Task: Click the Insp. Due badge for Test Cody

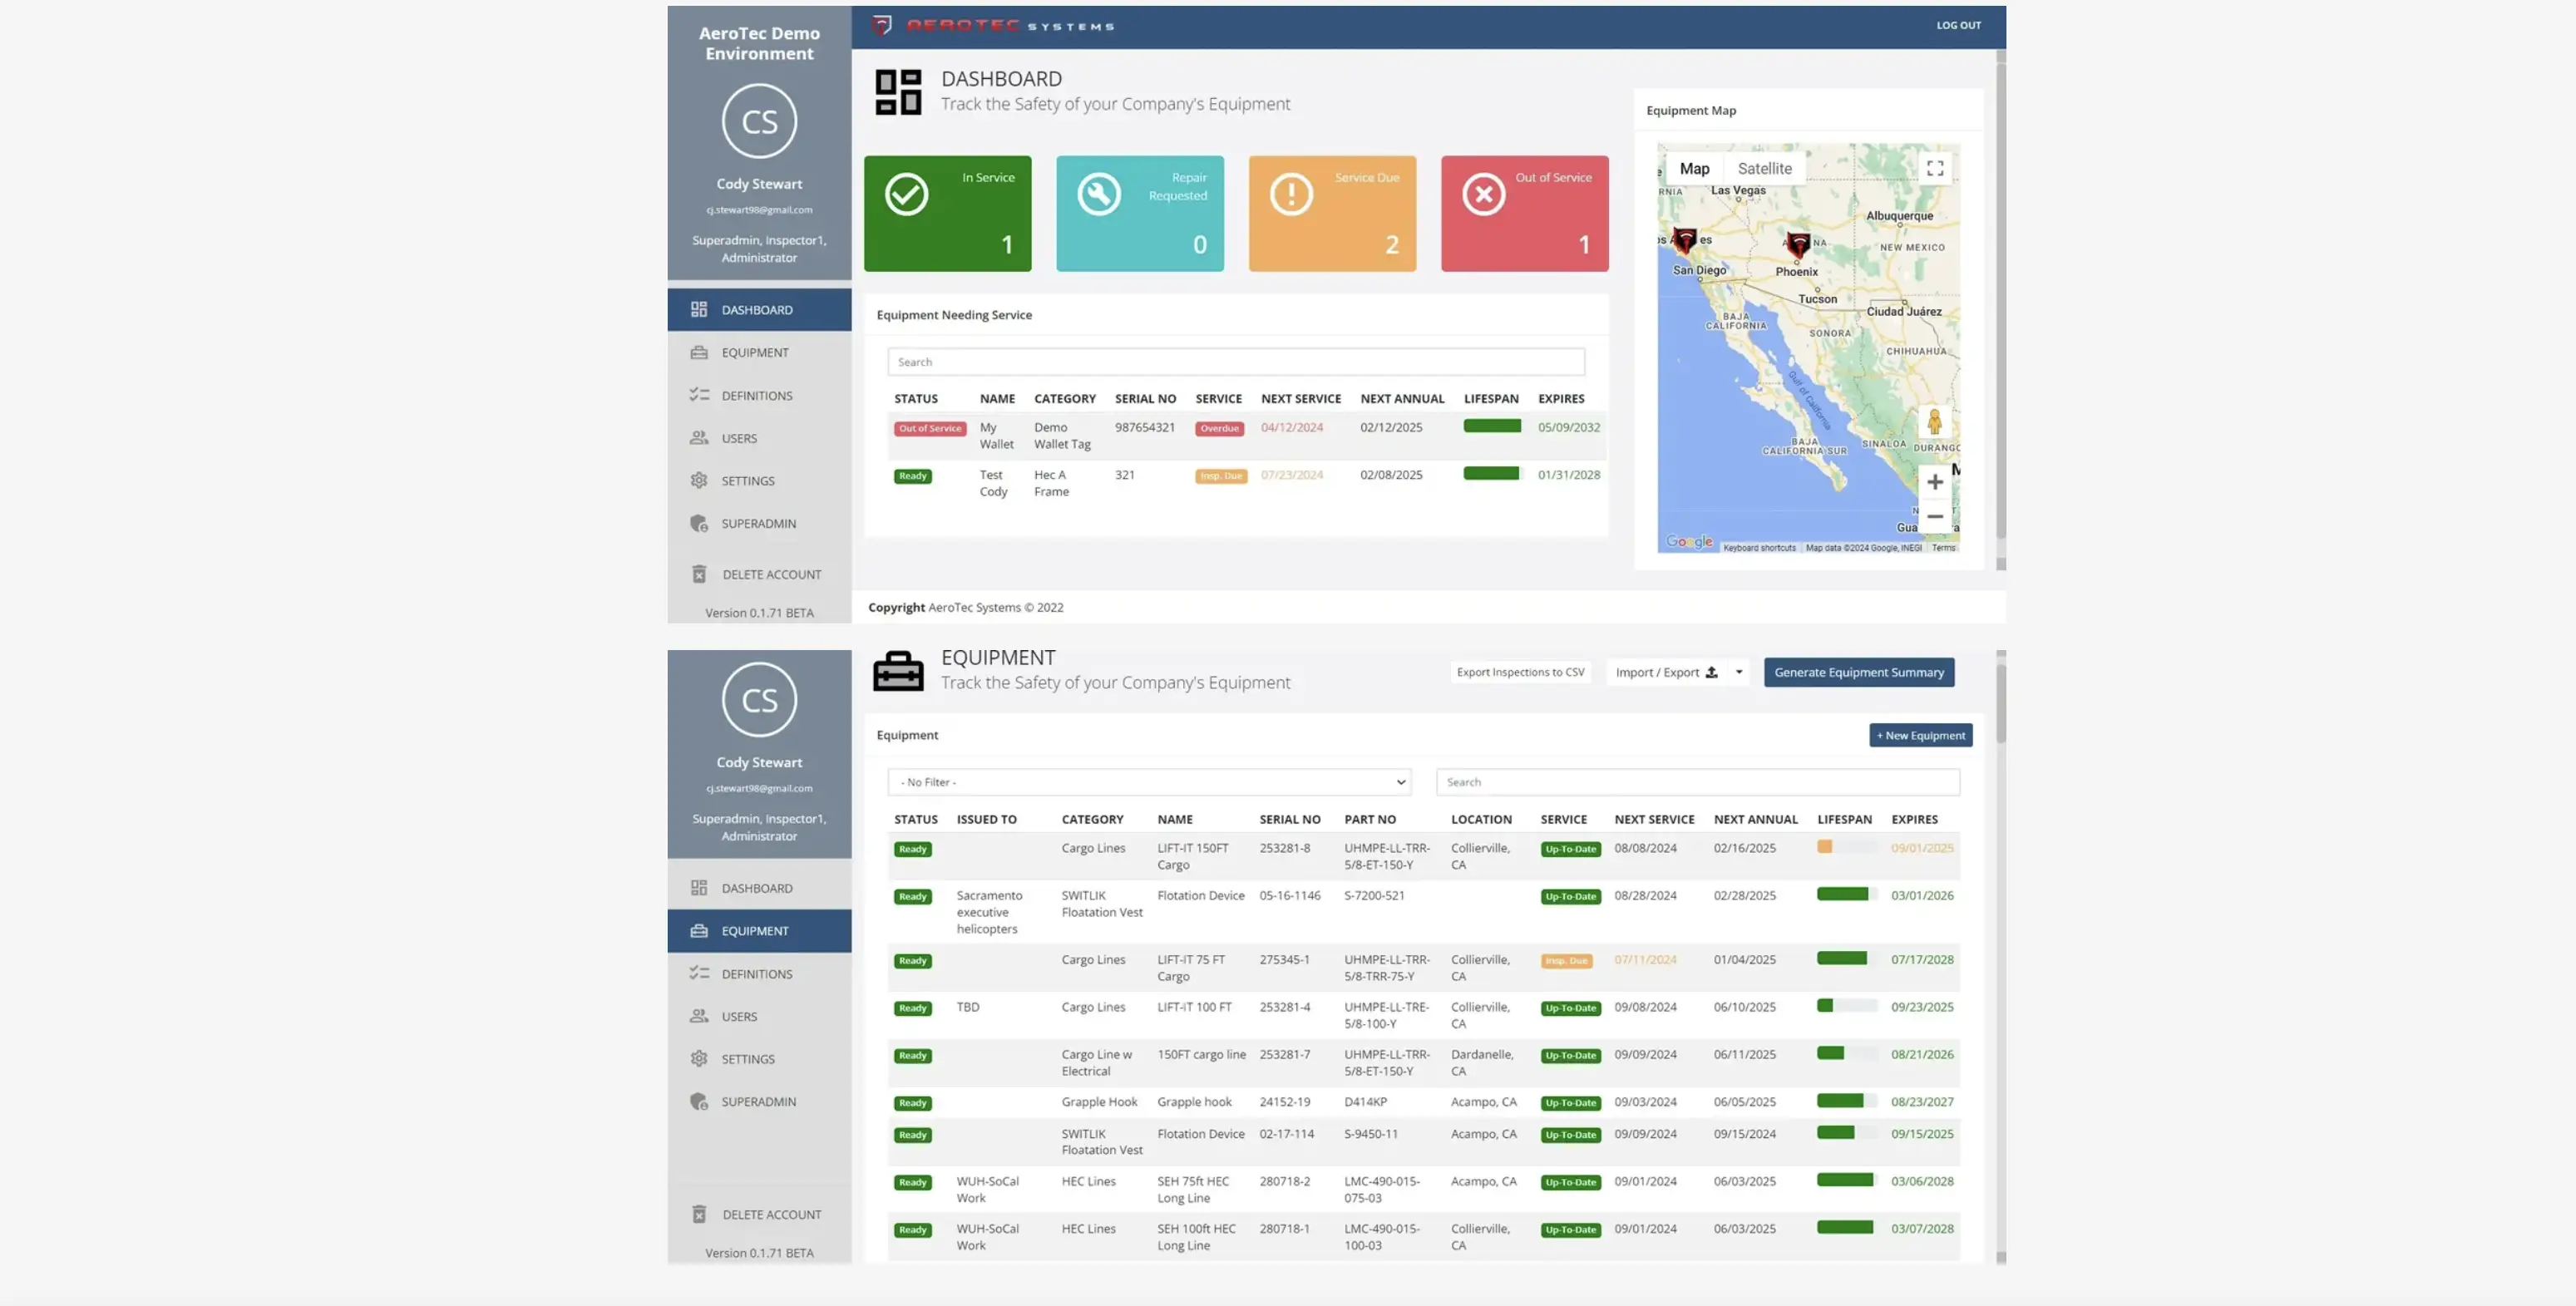Action: click(1221, 476)
